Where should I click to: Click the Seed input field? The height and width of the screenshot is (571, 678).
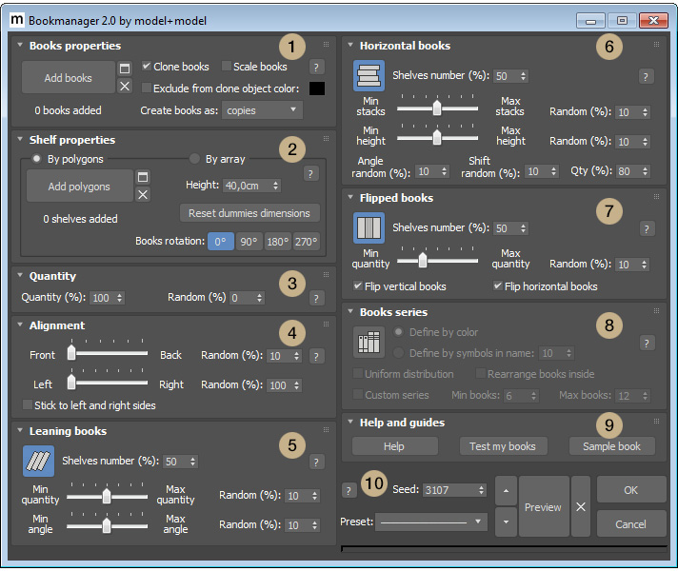[x=455, y=490]
